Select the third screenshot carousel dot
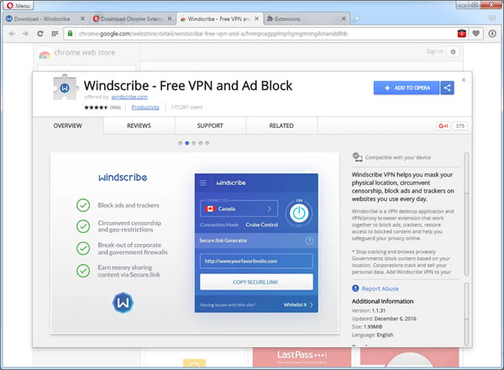This screenshot has height=370, width=504. point(194,143)
